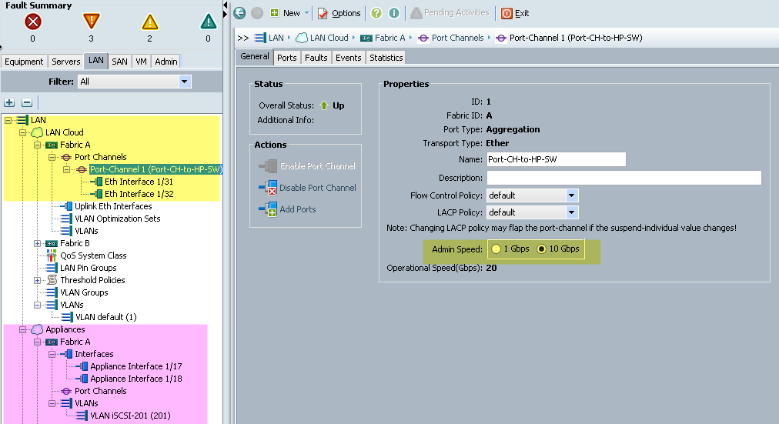The width and height of the screenshot is (779, 424).
Task: Collapse the Port-Channel 1 tree node
Action: pyautogui.click(x=66, y=169)
